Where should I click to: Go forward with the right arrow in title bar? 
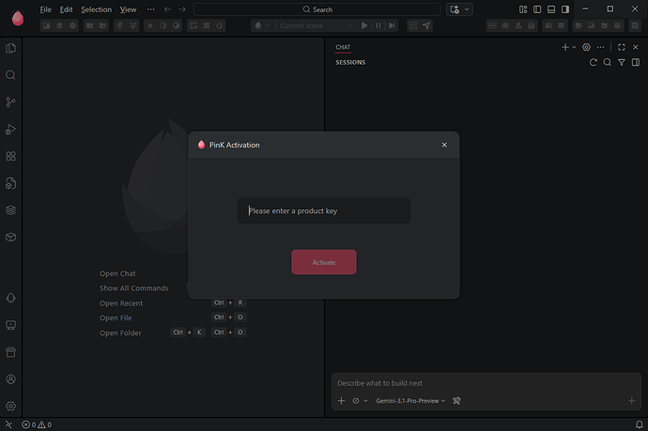[182, 9]
